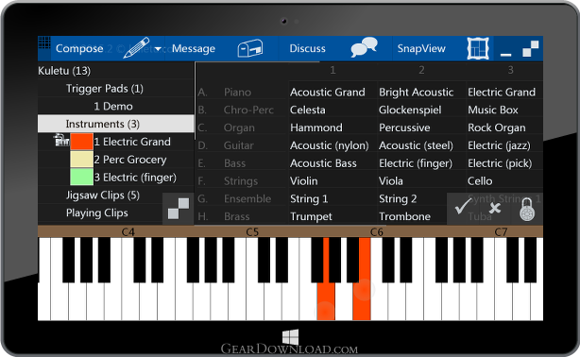580x357 pixels.
Task: Select Trumpet cell
Action: pyautogui.click(x=311, y=216)
